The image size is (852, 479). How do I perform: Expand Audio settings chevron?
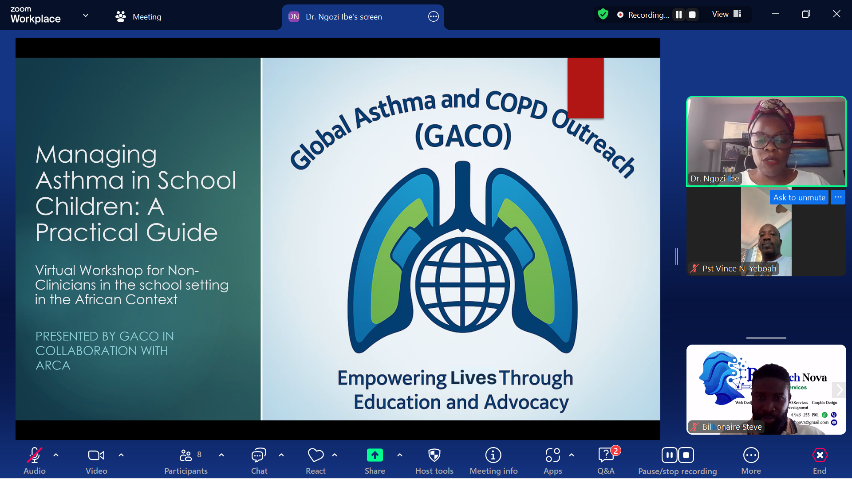(56, 455)
